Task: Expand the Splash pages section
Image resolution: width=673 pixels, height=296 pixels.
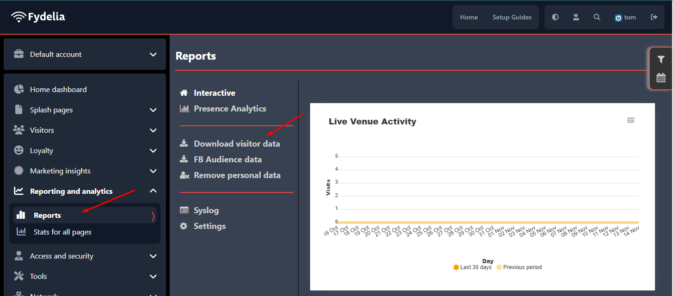Action: (85, 110)
